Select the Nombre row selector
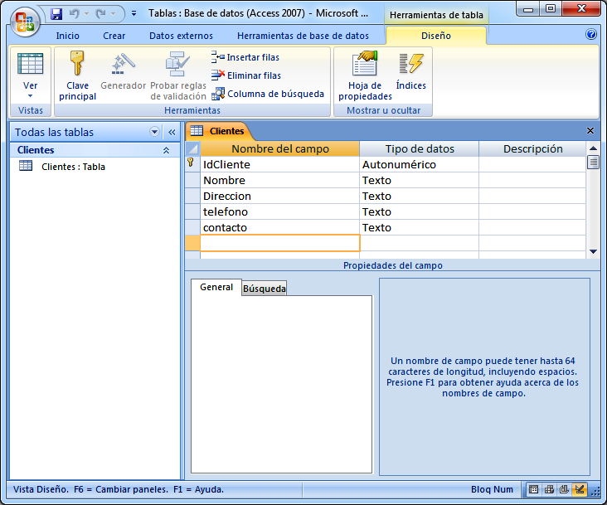This screenshot has width=607, height=505. [x=192, y=180]
